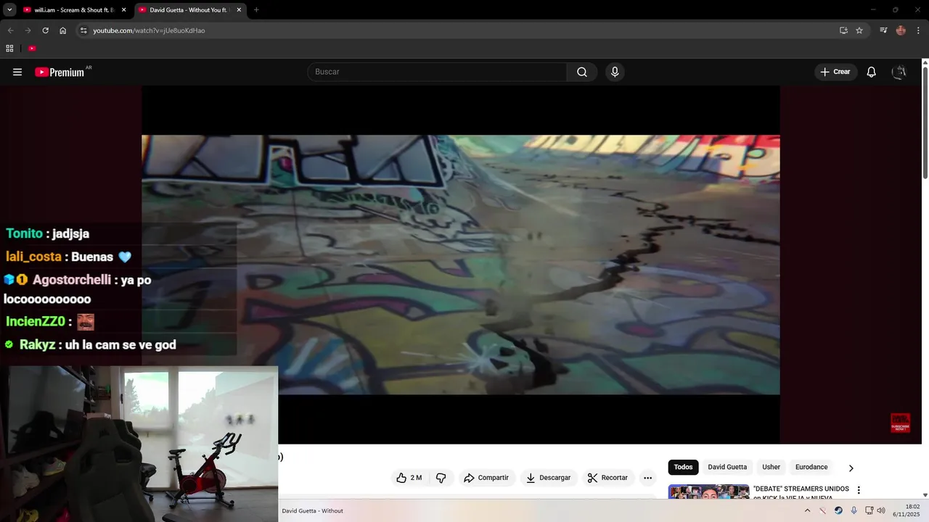Click the youtube.com URL address bar
Screen dimensions: 929x522
(149, 30)
